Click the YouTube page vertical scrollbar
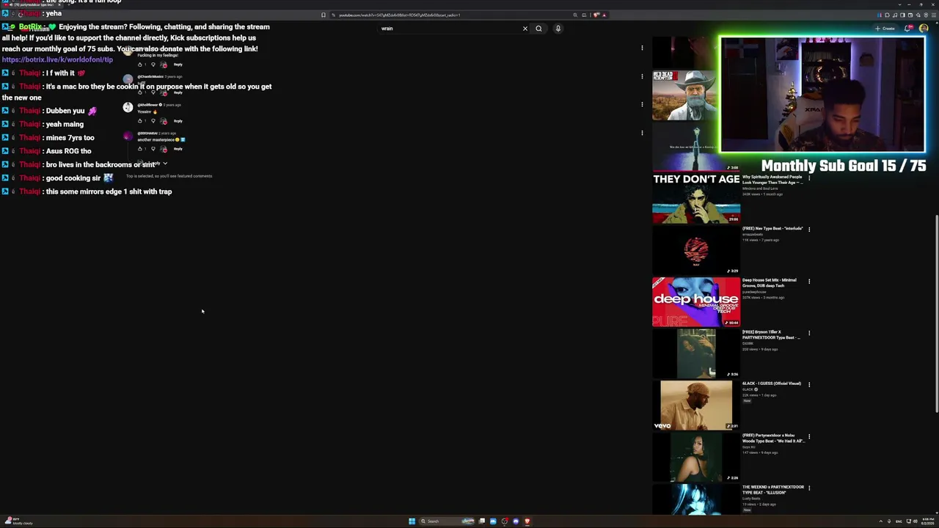The width and height of the screenshot is (939, 528). 936,314
